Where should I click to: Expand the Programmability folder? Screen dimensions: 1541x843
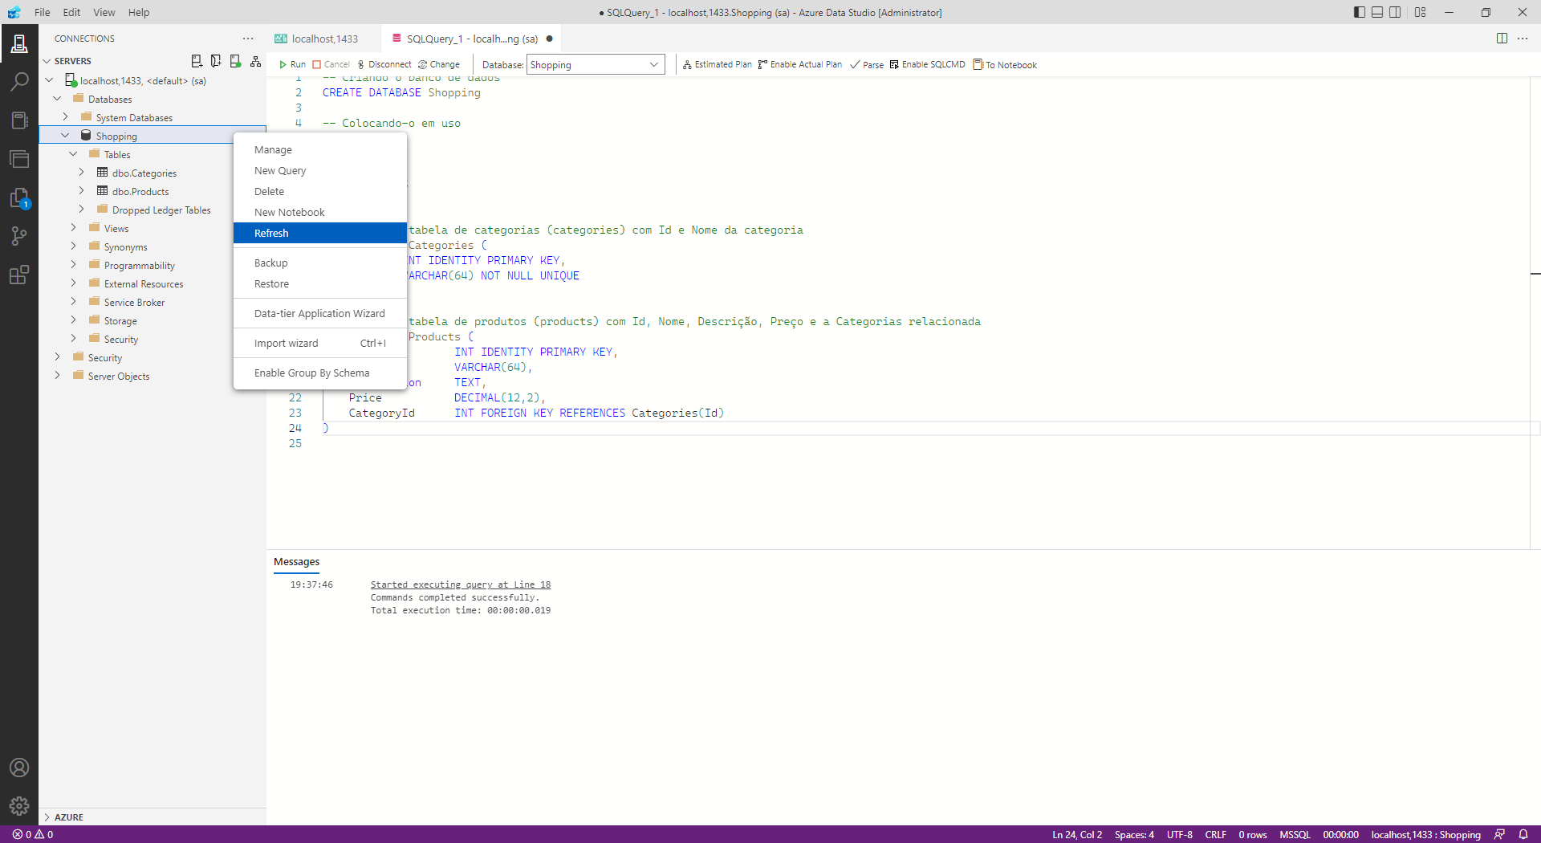[74, 265]
